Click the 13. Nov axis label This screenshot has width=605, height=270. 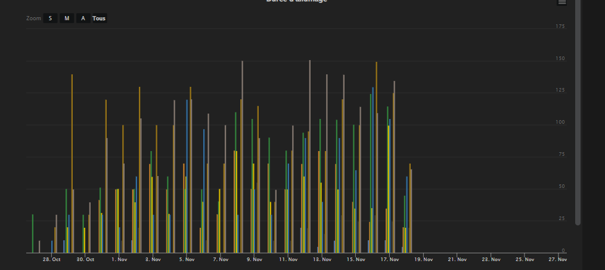(x=322, y=260)
